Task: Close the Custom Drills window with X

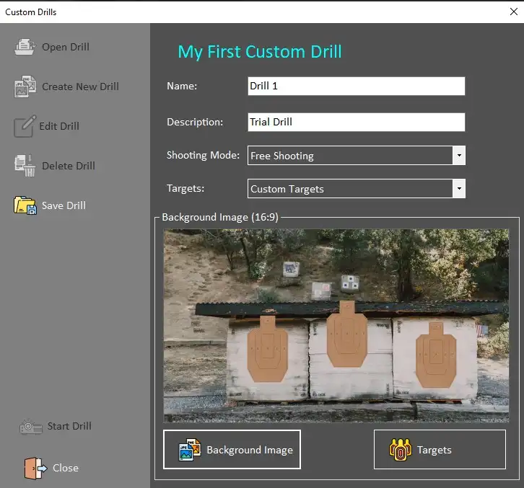Action: 514,12
